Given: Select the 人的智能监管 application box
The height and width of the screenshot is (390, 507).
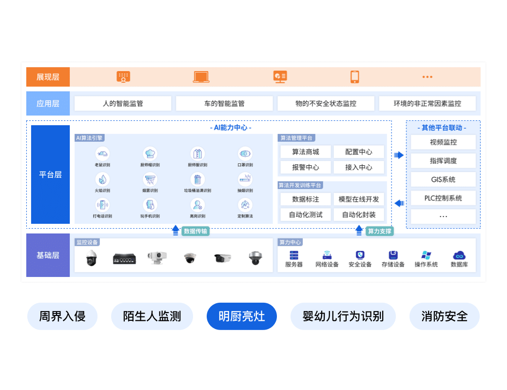Looking at the screenshot, I should click(123, 103).
